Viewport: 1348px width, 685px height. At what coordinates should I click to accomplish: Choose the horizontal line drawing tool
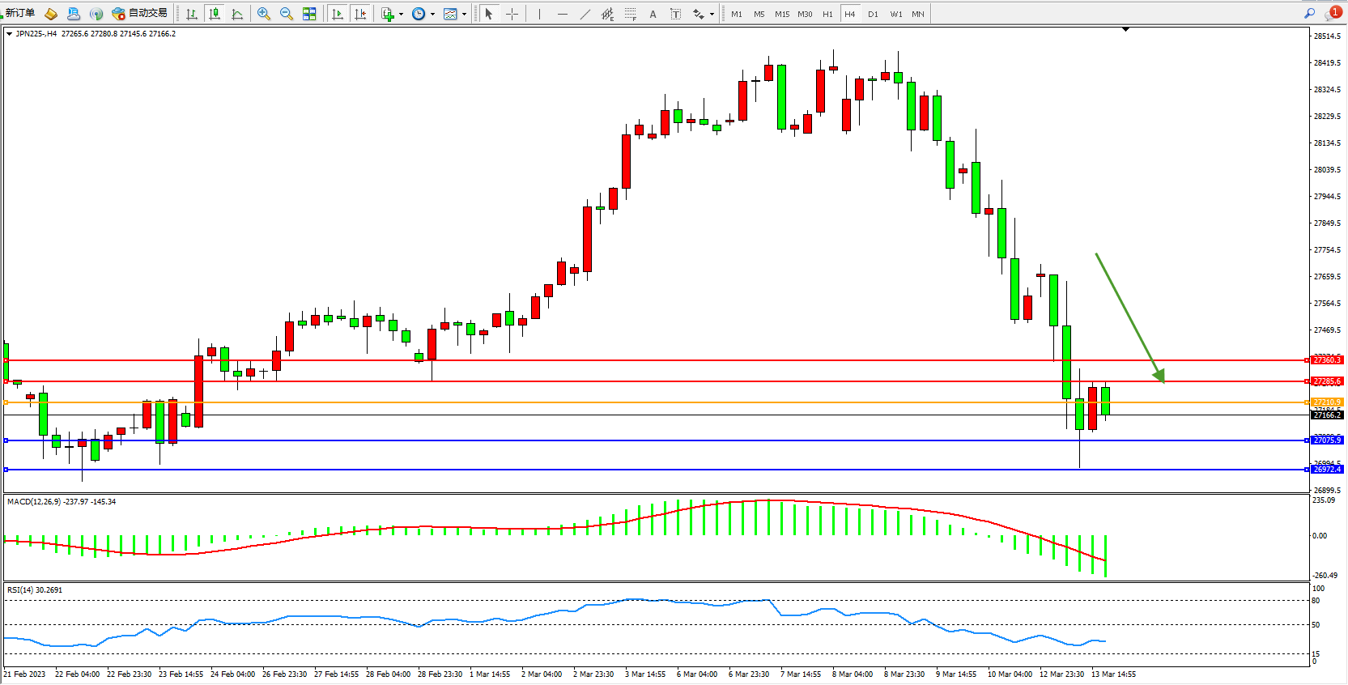(562, 14)
